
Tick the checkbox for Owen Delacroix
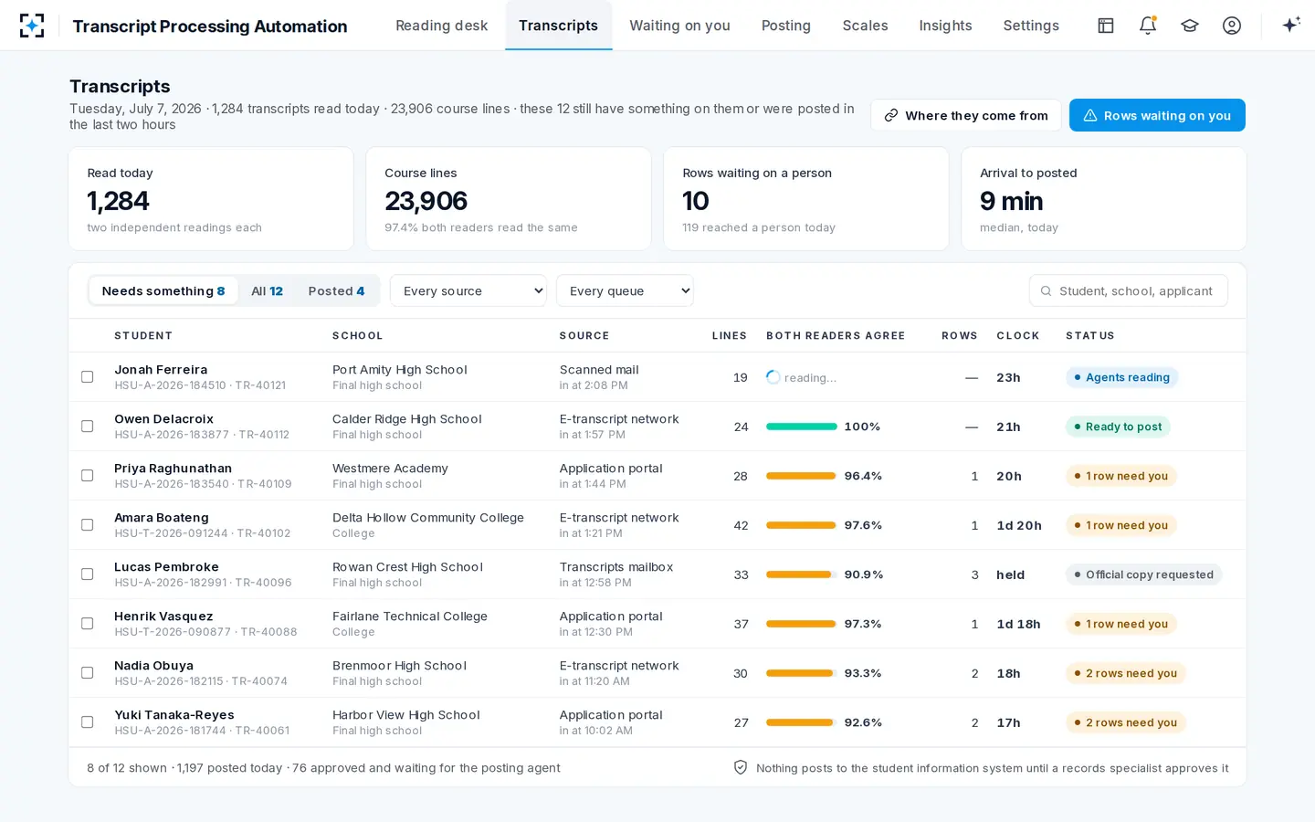tap(88, 427)
